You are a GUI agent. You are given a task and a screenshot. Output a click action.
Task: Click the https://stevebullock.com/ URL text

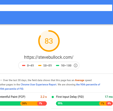coord(49,57)
